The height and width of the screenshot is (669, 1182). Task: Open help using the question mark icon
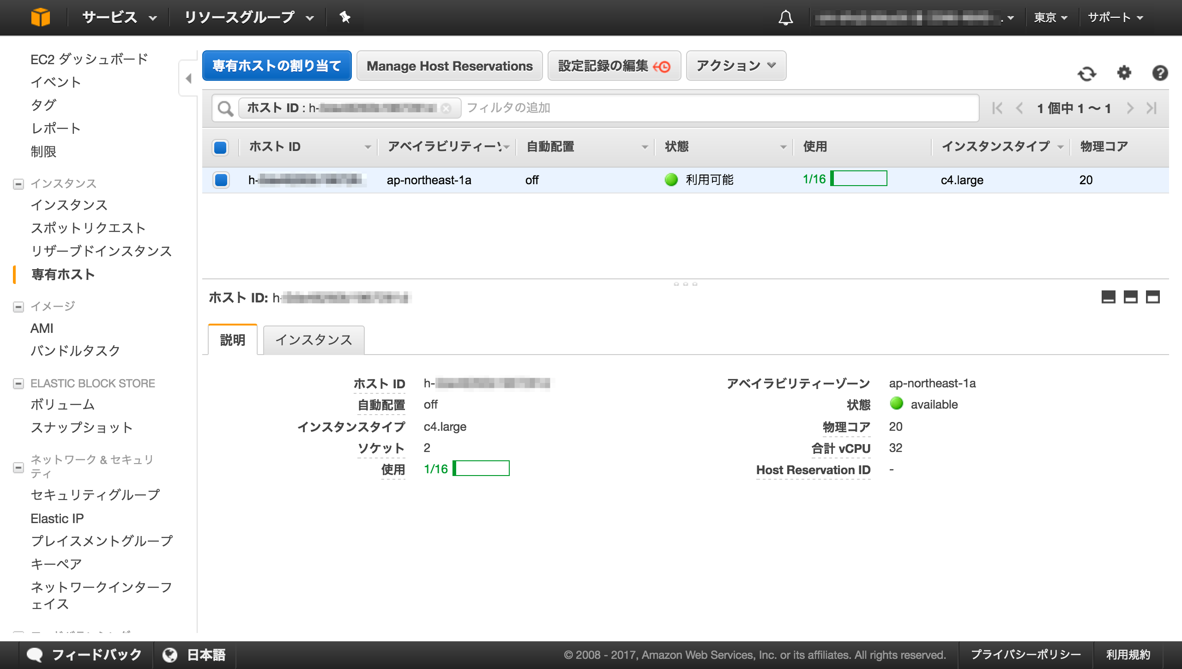pyautogui.click(x=1161, y=73)
